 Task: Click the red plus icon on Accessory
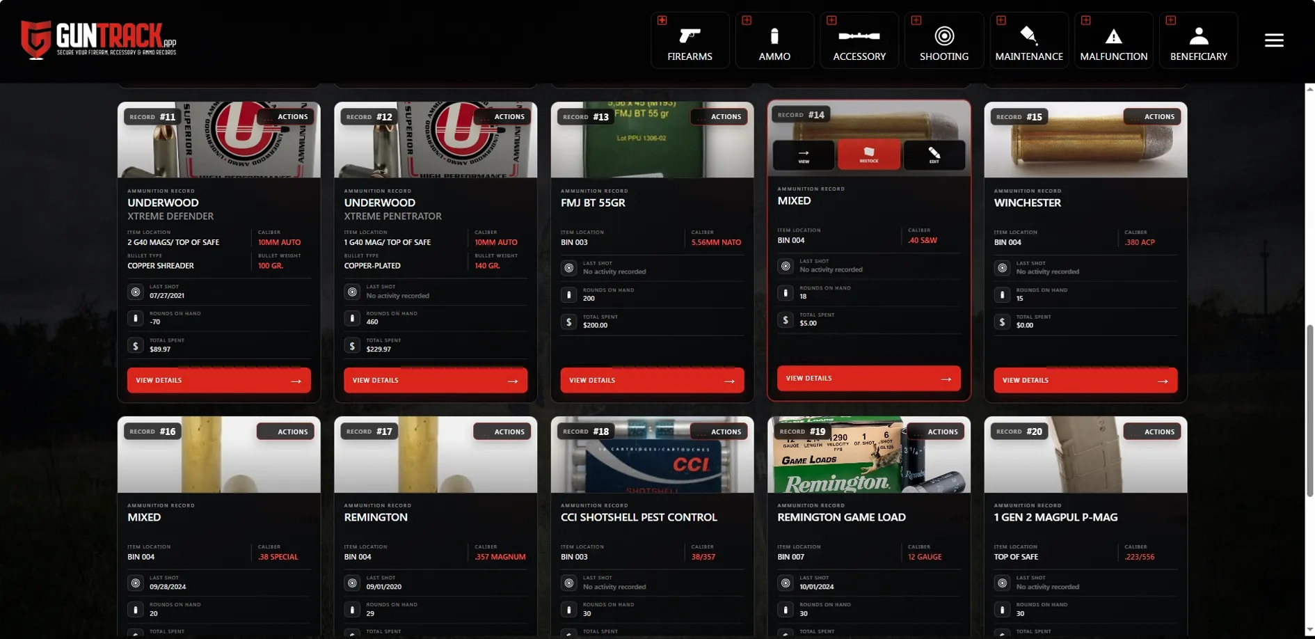coord(831,20)
